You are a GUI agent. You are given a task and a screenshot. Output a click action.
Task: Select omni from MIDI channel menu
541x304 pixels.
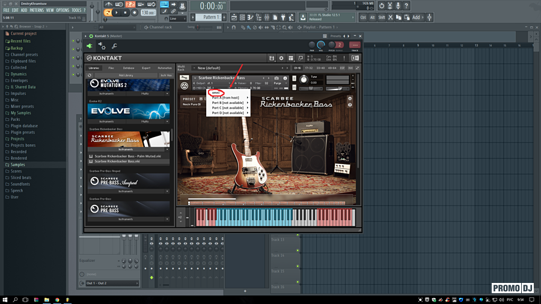point(216,93)
